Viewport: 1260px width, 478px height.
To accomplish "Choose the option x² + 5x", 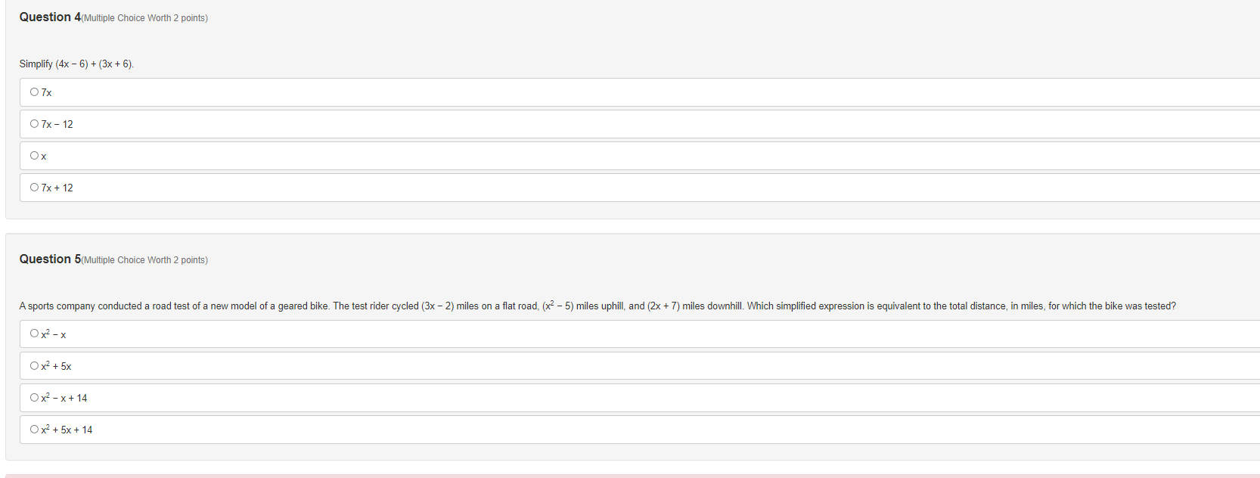I will tap(34, 365).
